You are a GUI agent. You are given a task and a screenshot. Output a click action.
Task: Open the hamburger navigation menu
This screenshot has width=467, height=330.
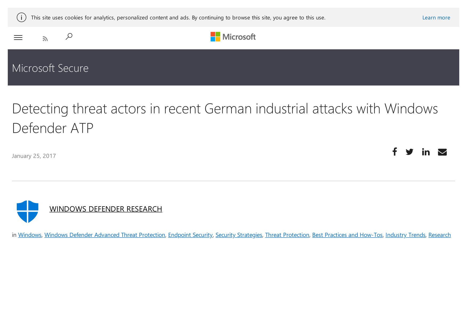tap(18, 38)
